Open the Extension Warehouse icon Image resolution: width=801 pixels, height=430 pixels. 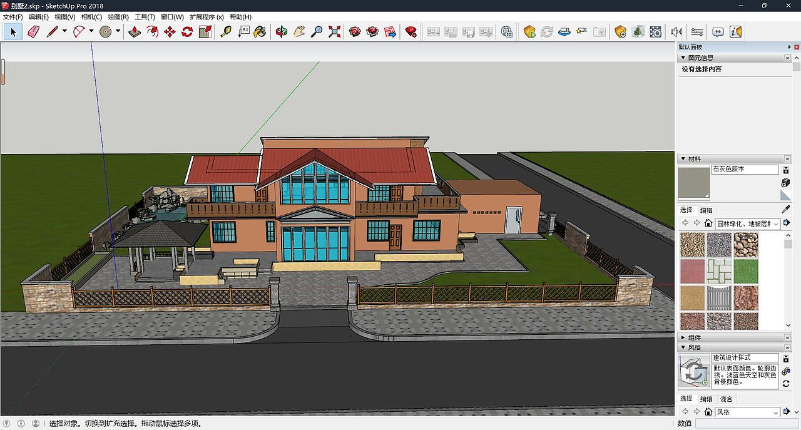pos(373,31)
